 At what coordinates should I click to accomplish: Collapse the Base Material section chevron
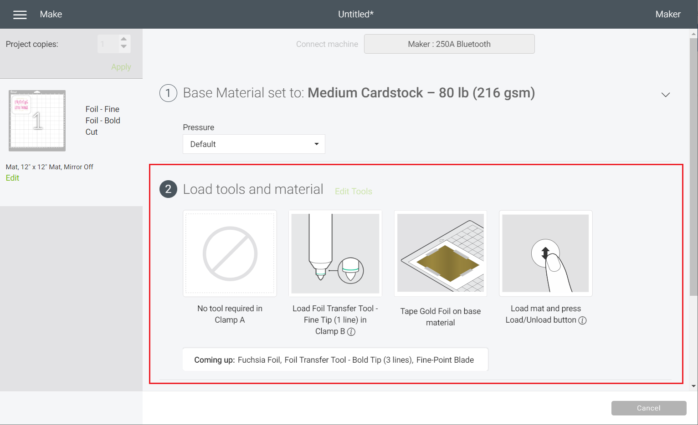click(x=666, y=95)
